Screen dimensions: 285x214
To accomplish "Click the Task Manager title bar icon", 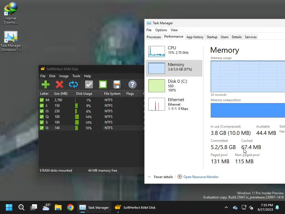I will (149, 23).
